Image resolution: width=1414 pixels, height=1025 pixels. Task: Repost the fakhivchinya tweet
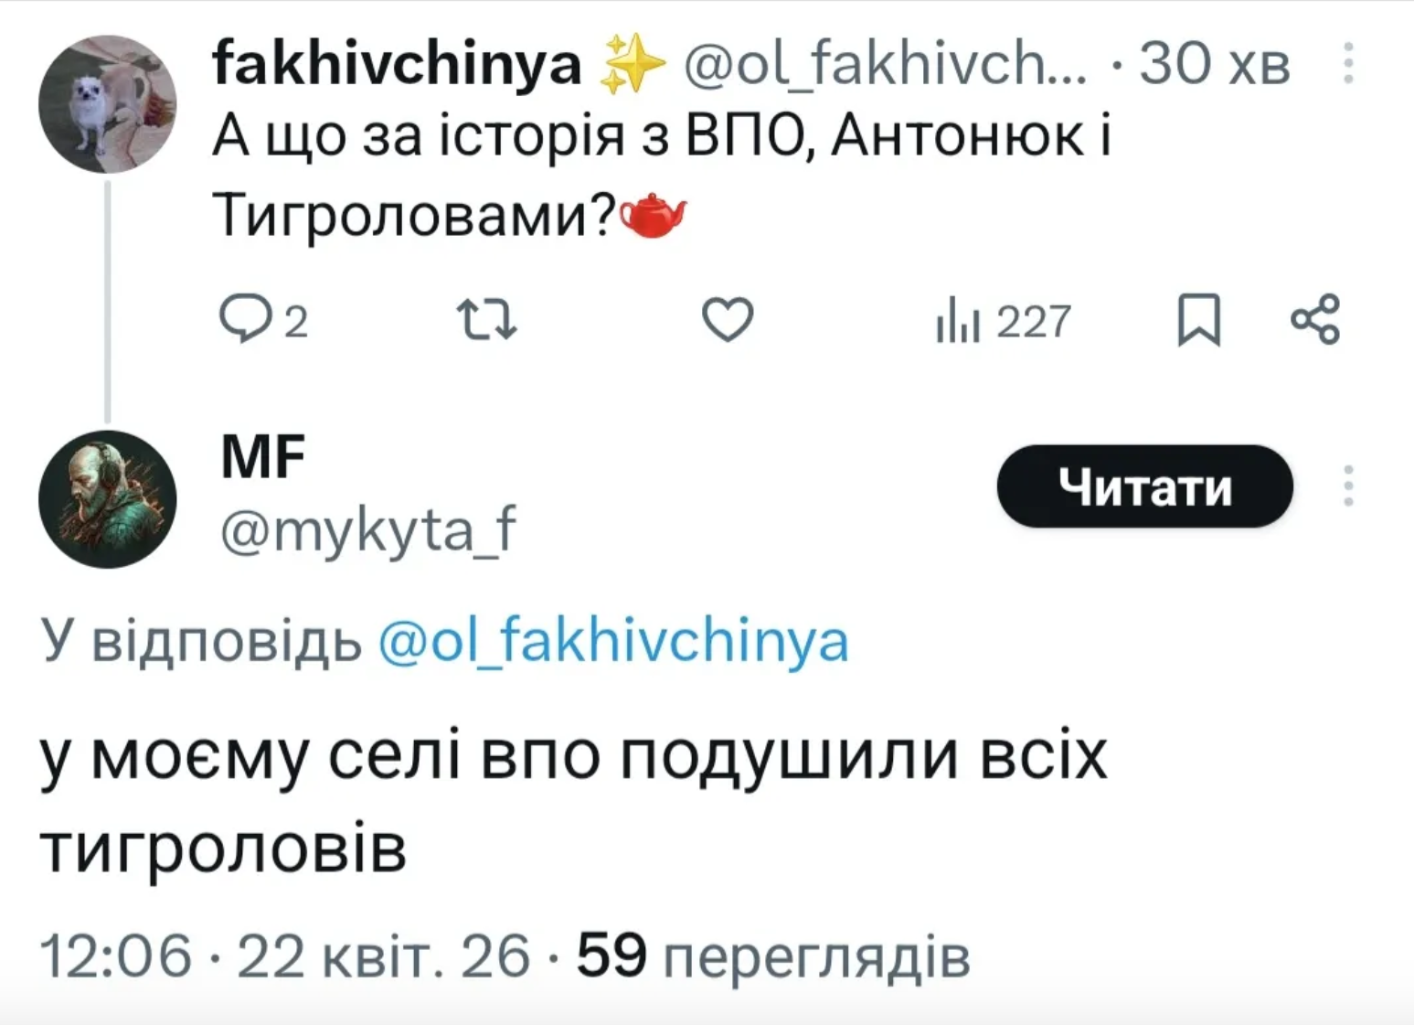point(486,320)
